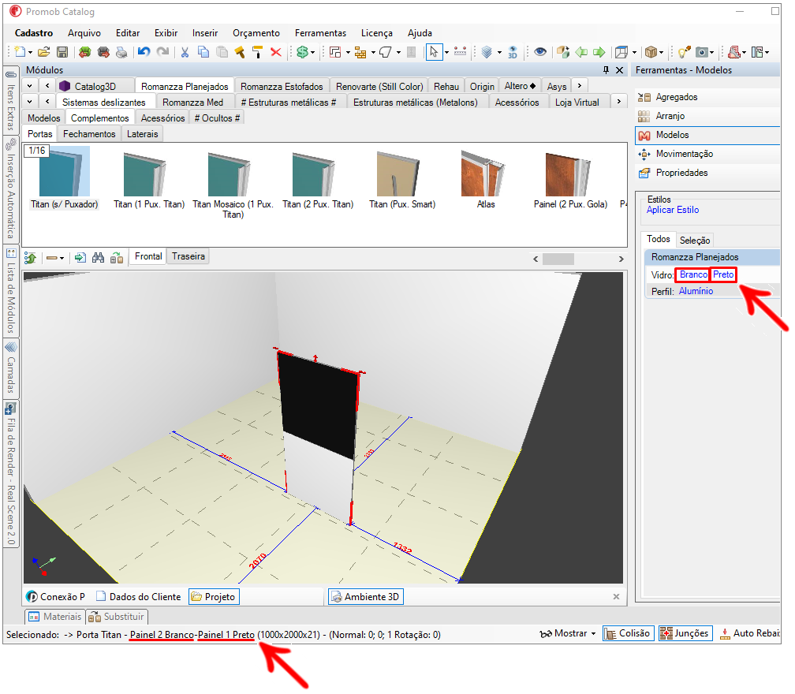Switch to the Complementos tab

click(x=100, y=118)
